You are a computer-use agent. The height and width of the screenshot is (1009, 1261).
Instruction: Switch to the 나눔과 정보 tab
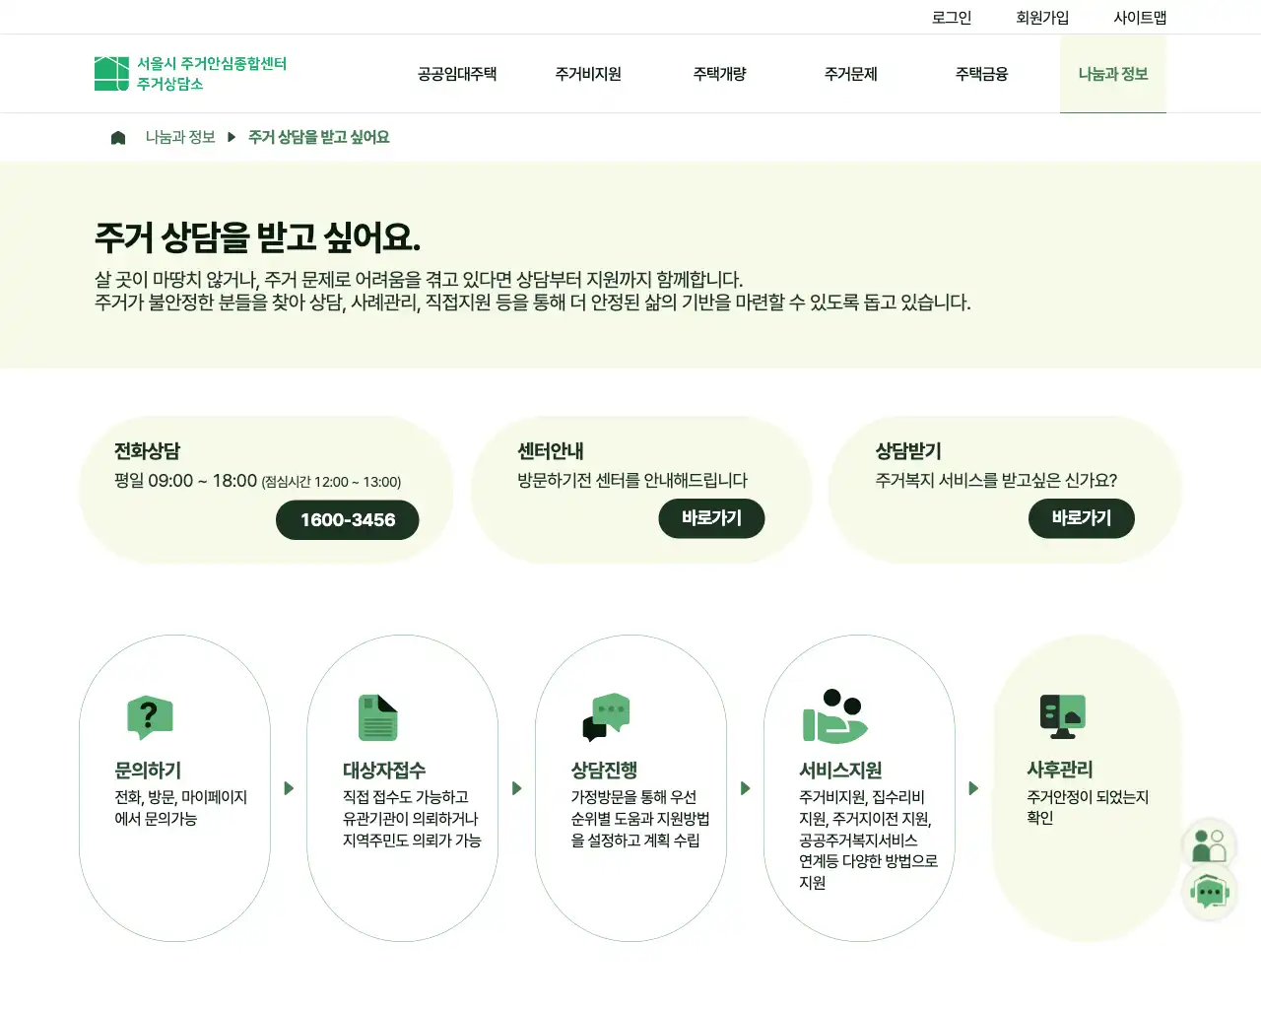[1112, 74]
